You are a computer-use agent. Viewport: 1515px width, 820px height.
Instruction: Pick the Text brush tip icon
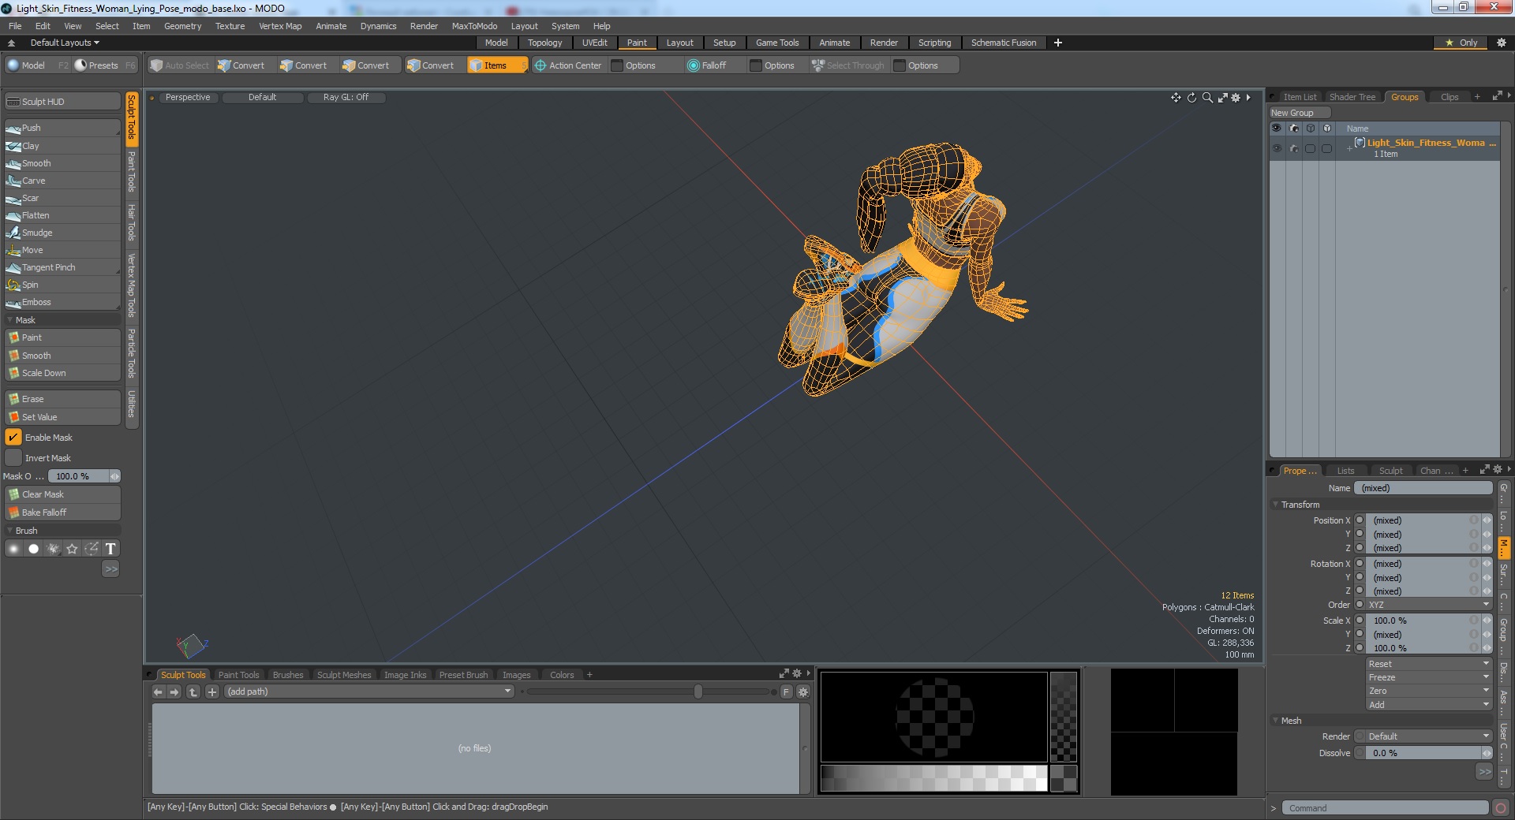pyautogui.click(x=110, y=549)
